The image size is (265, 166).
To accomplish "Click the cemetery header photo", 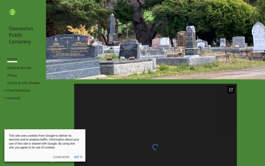I will [x=155, y=39].
